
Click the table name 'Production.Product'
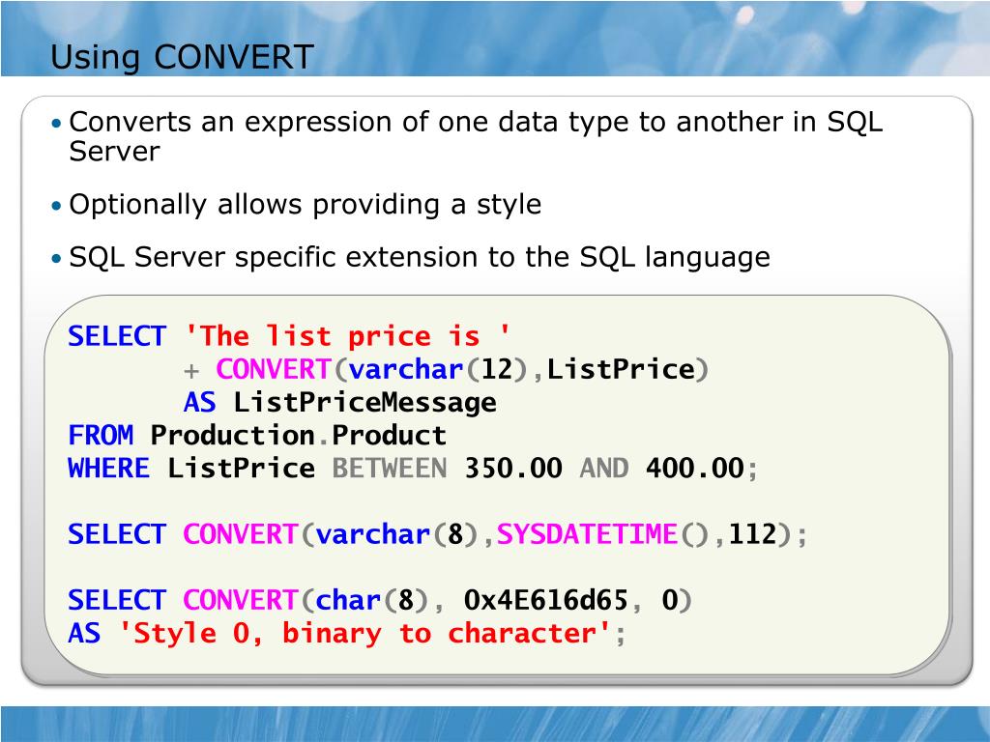click(298, 436)
